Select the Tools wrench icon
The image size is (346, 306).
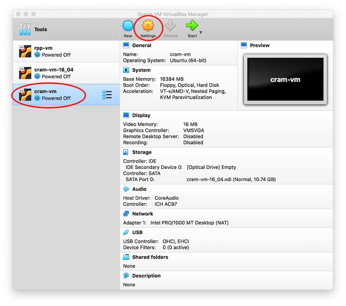pyautogui.click(x=26, y=30)
